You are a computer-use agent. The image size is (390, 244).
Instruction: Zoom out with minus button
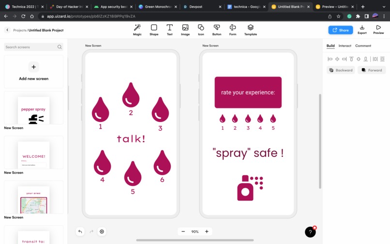183,231
